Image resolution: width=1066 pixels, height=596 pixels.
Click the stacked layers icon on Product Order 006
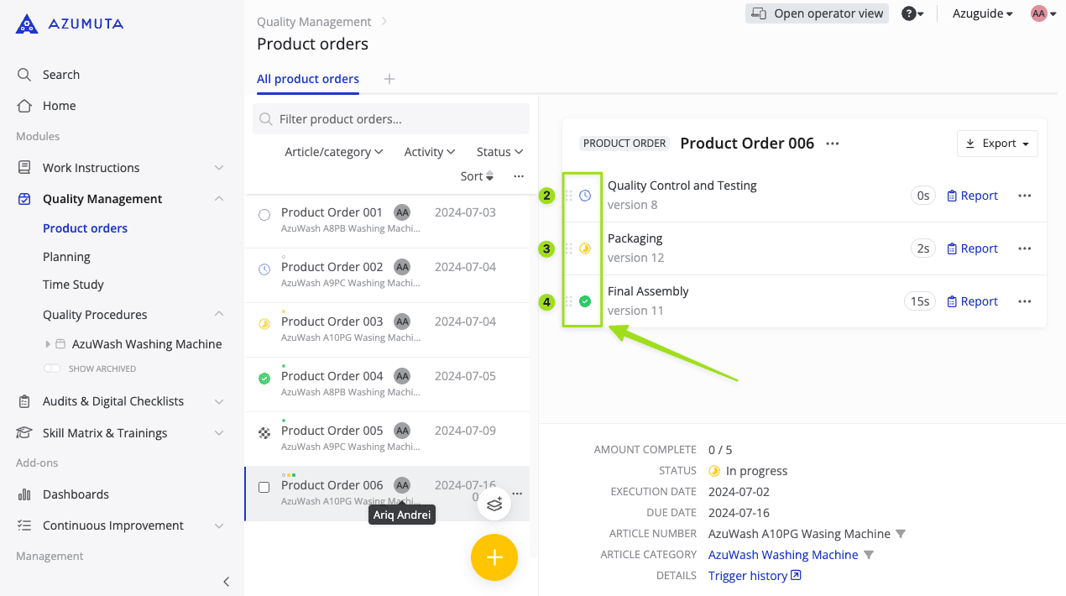pyautogui.click(x=494, y=504)
